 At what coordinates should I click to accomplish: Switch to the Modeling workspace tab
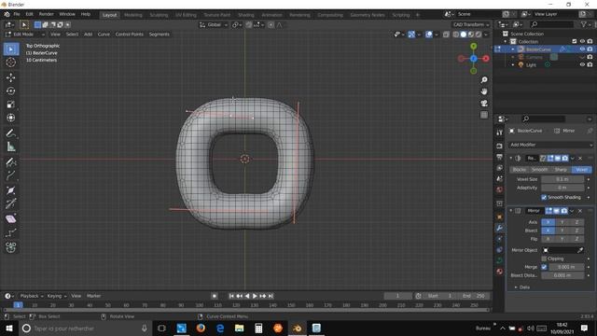[x=132, y=15]
